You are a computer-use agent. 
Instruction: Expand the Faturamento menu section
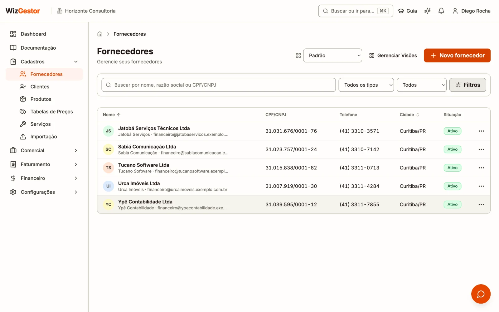[44, 164]
